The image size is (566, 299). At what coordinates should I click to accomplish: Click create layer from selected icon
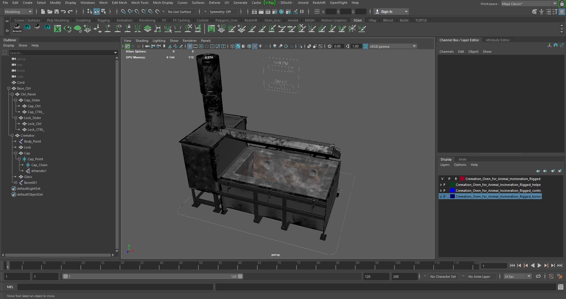[560, 171]
